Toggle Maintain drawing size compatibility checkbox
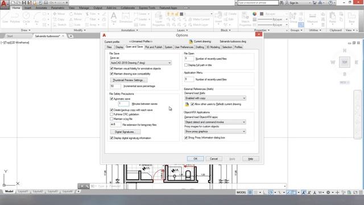Image resolution: width=364 pixels, height=205 pixels. coord(111,73)
